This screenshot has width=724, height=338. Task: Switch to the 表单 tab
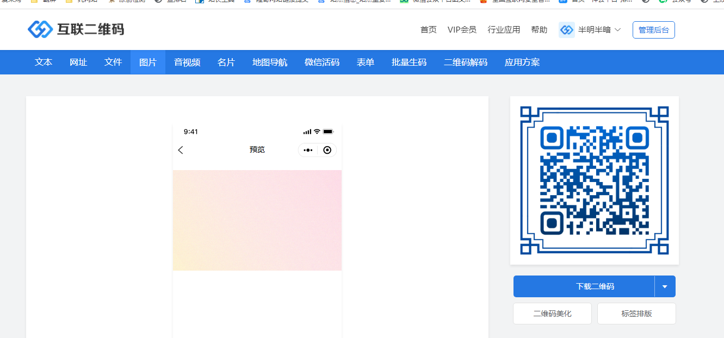point(366,62)
